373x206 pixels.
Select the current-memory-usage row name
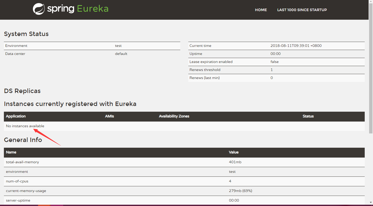[26, 191]
